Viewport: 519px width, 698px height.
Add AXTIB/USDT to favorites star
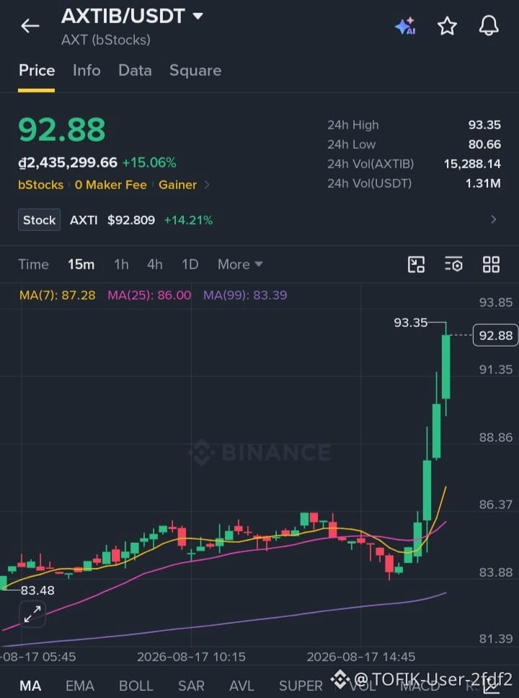click(447, 26)
